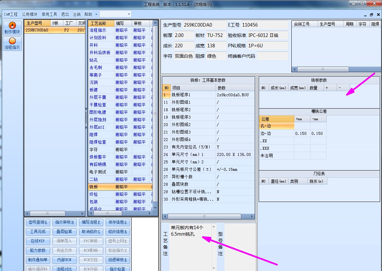Click the 保存信息S button
382x271 pixels.
(x=118, y=222)
